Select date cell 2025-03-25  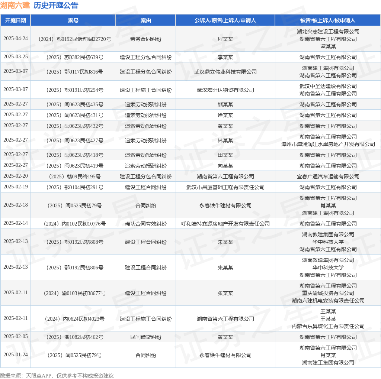pos(16,57)
